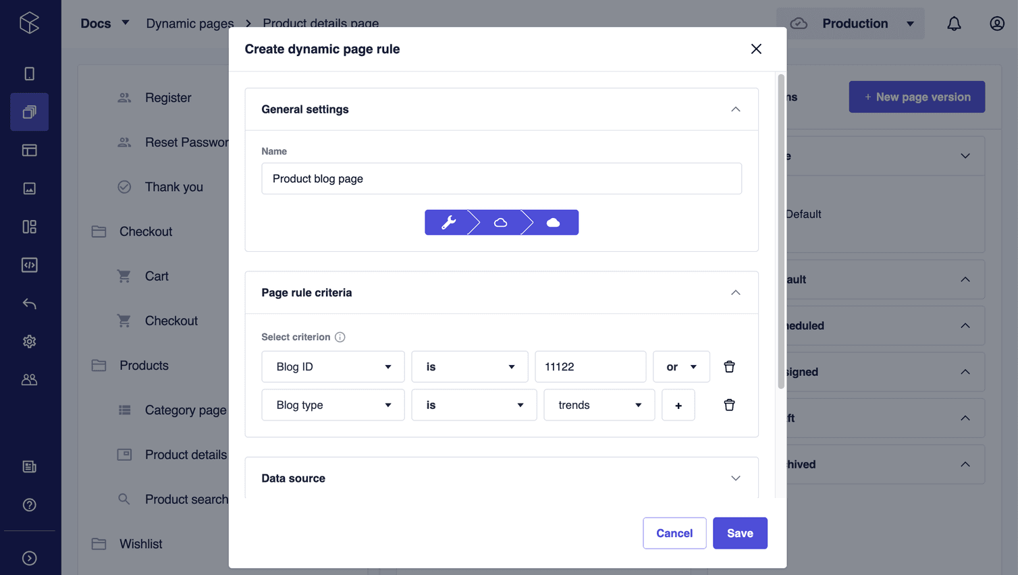1018x575 pixels.
Task: Open the code editor section in sidebar
Action: pos(29,265)
